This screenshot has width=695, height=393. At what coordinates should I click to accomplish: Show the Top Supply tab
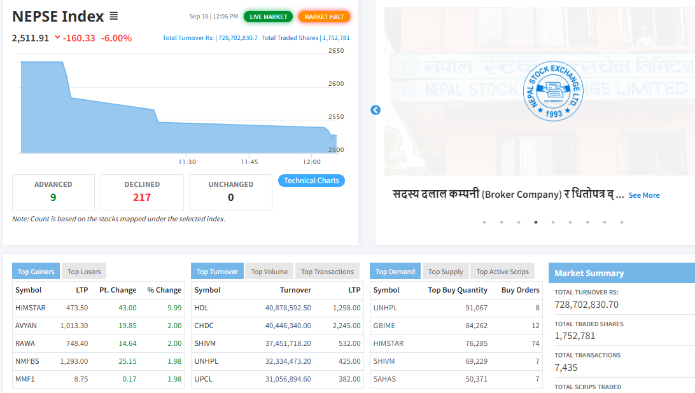coord(446,272)
